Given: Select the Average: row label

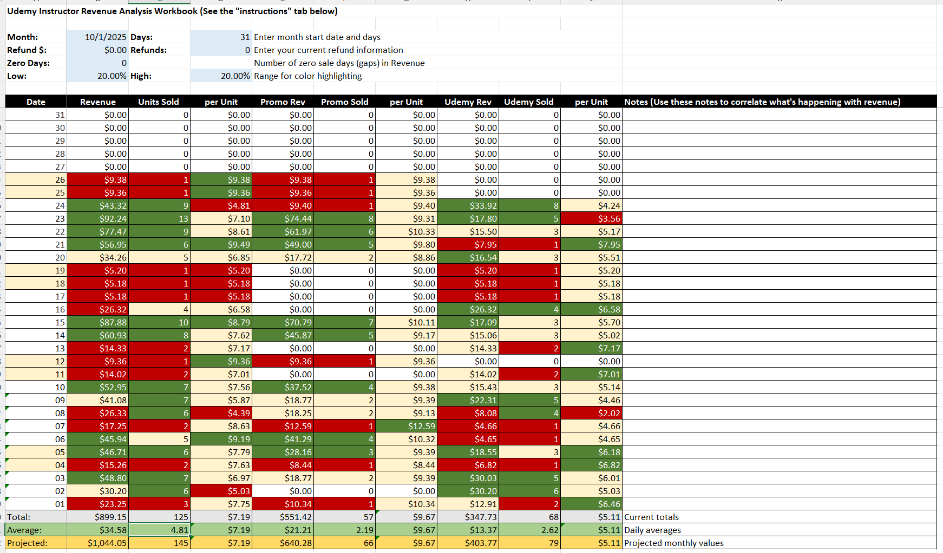Looking at the screenshot, I should (36, 530).
